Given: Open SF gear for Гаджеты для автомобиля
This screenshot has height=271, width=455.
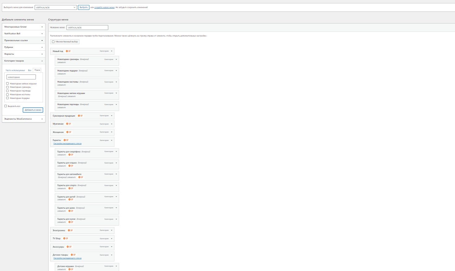Looking at the screenshot, I should 81,177.
